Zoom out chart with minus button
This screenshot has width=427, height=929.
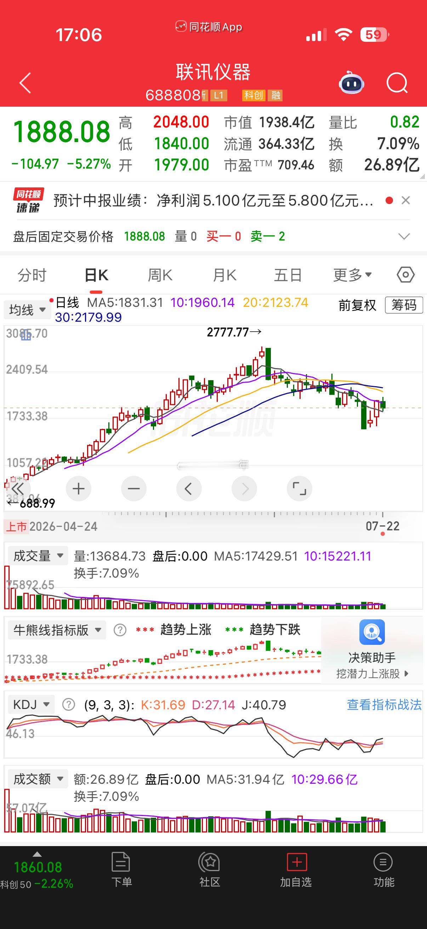[x=134, y=489]
